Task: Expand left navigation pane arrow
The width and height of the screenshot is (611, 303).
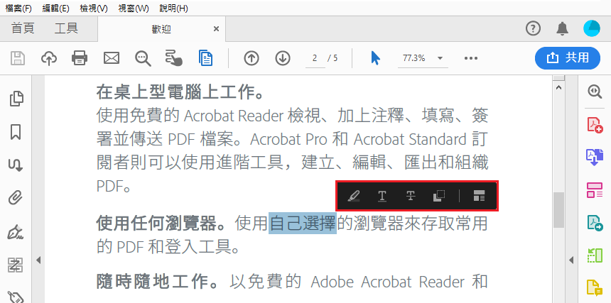Action: pos(38,260)
